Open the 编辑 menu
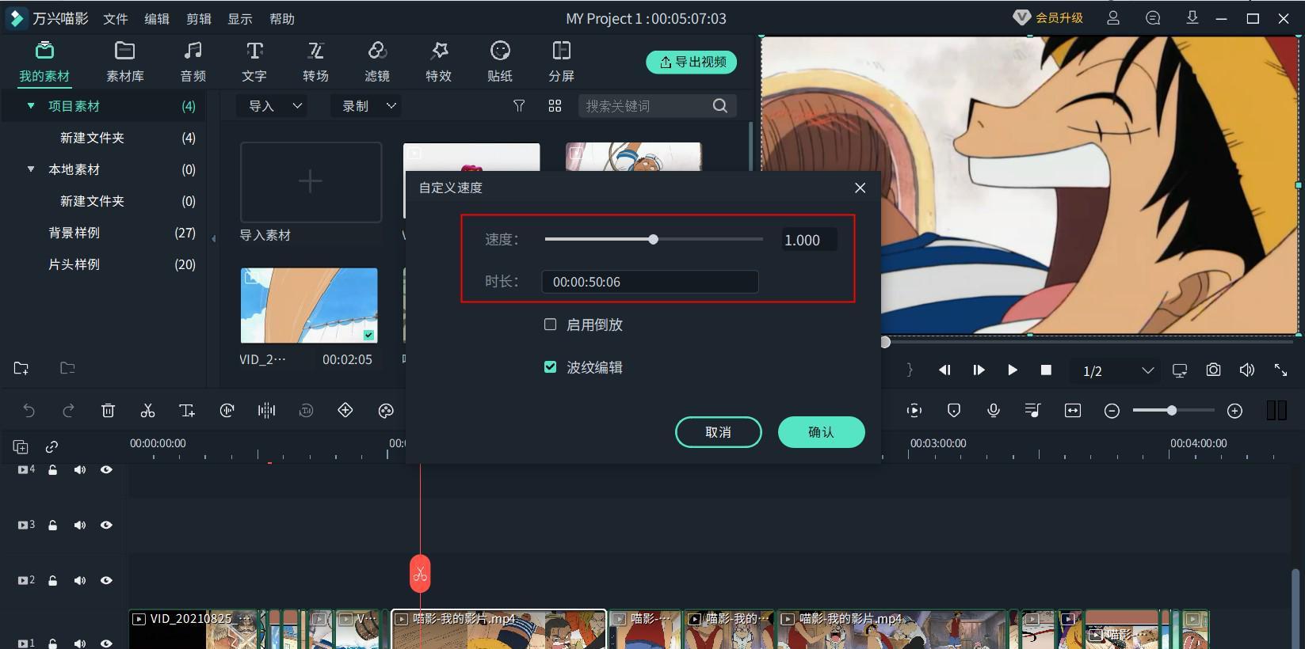1305x649 pixels. point(157,18)
